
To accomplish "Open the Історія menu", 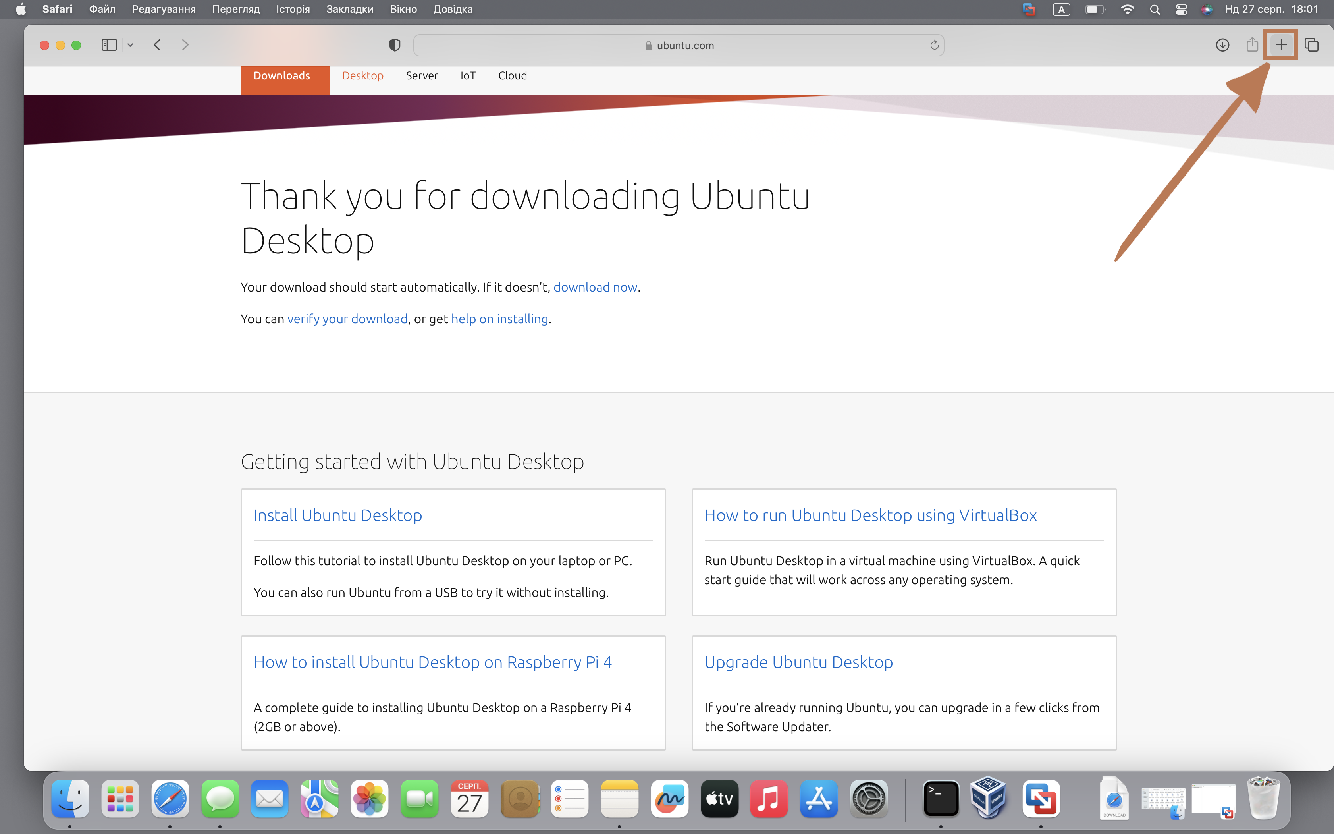I will coord(293,10).
